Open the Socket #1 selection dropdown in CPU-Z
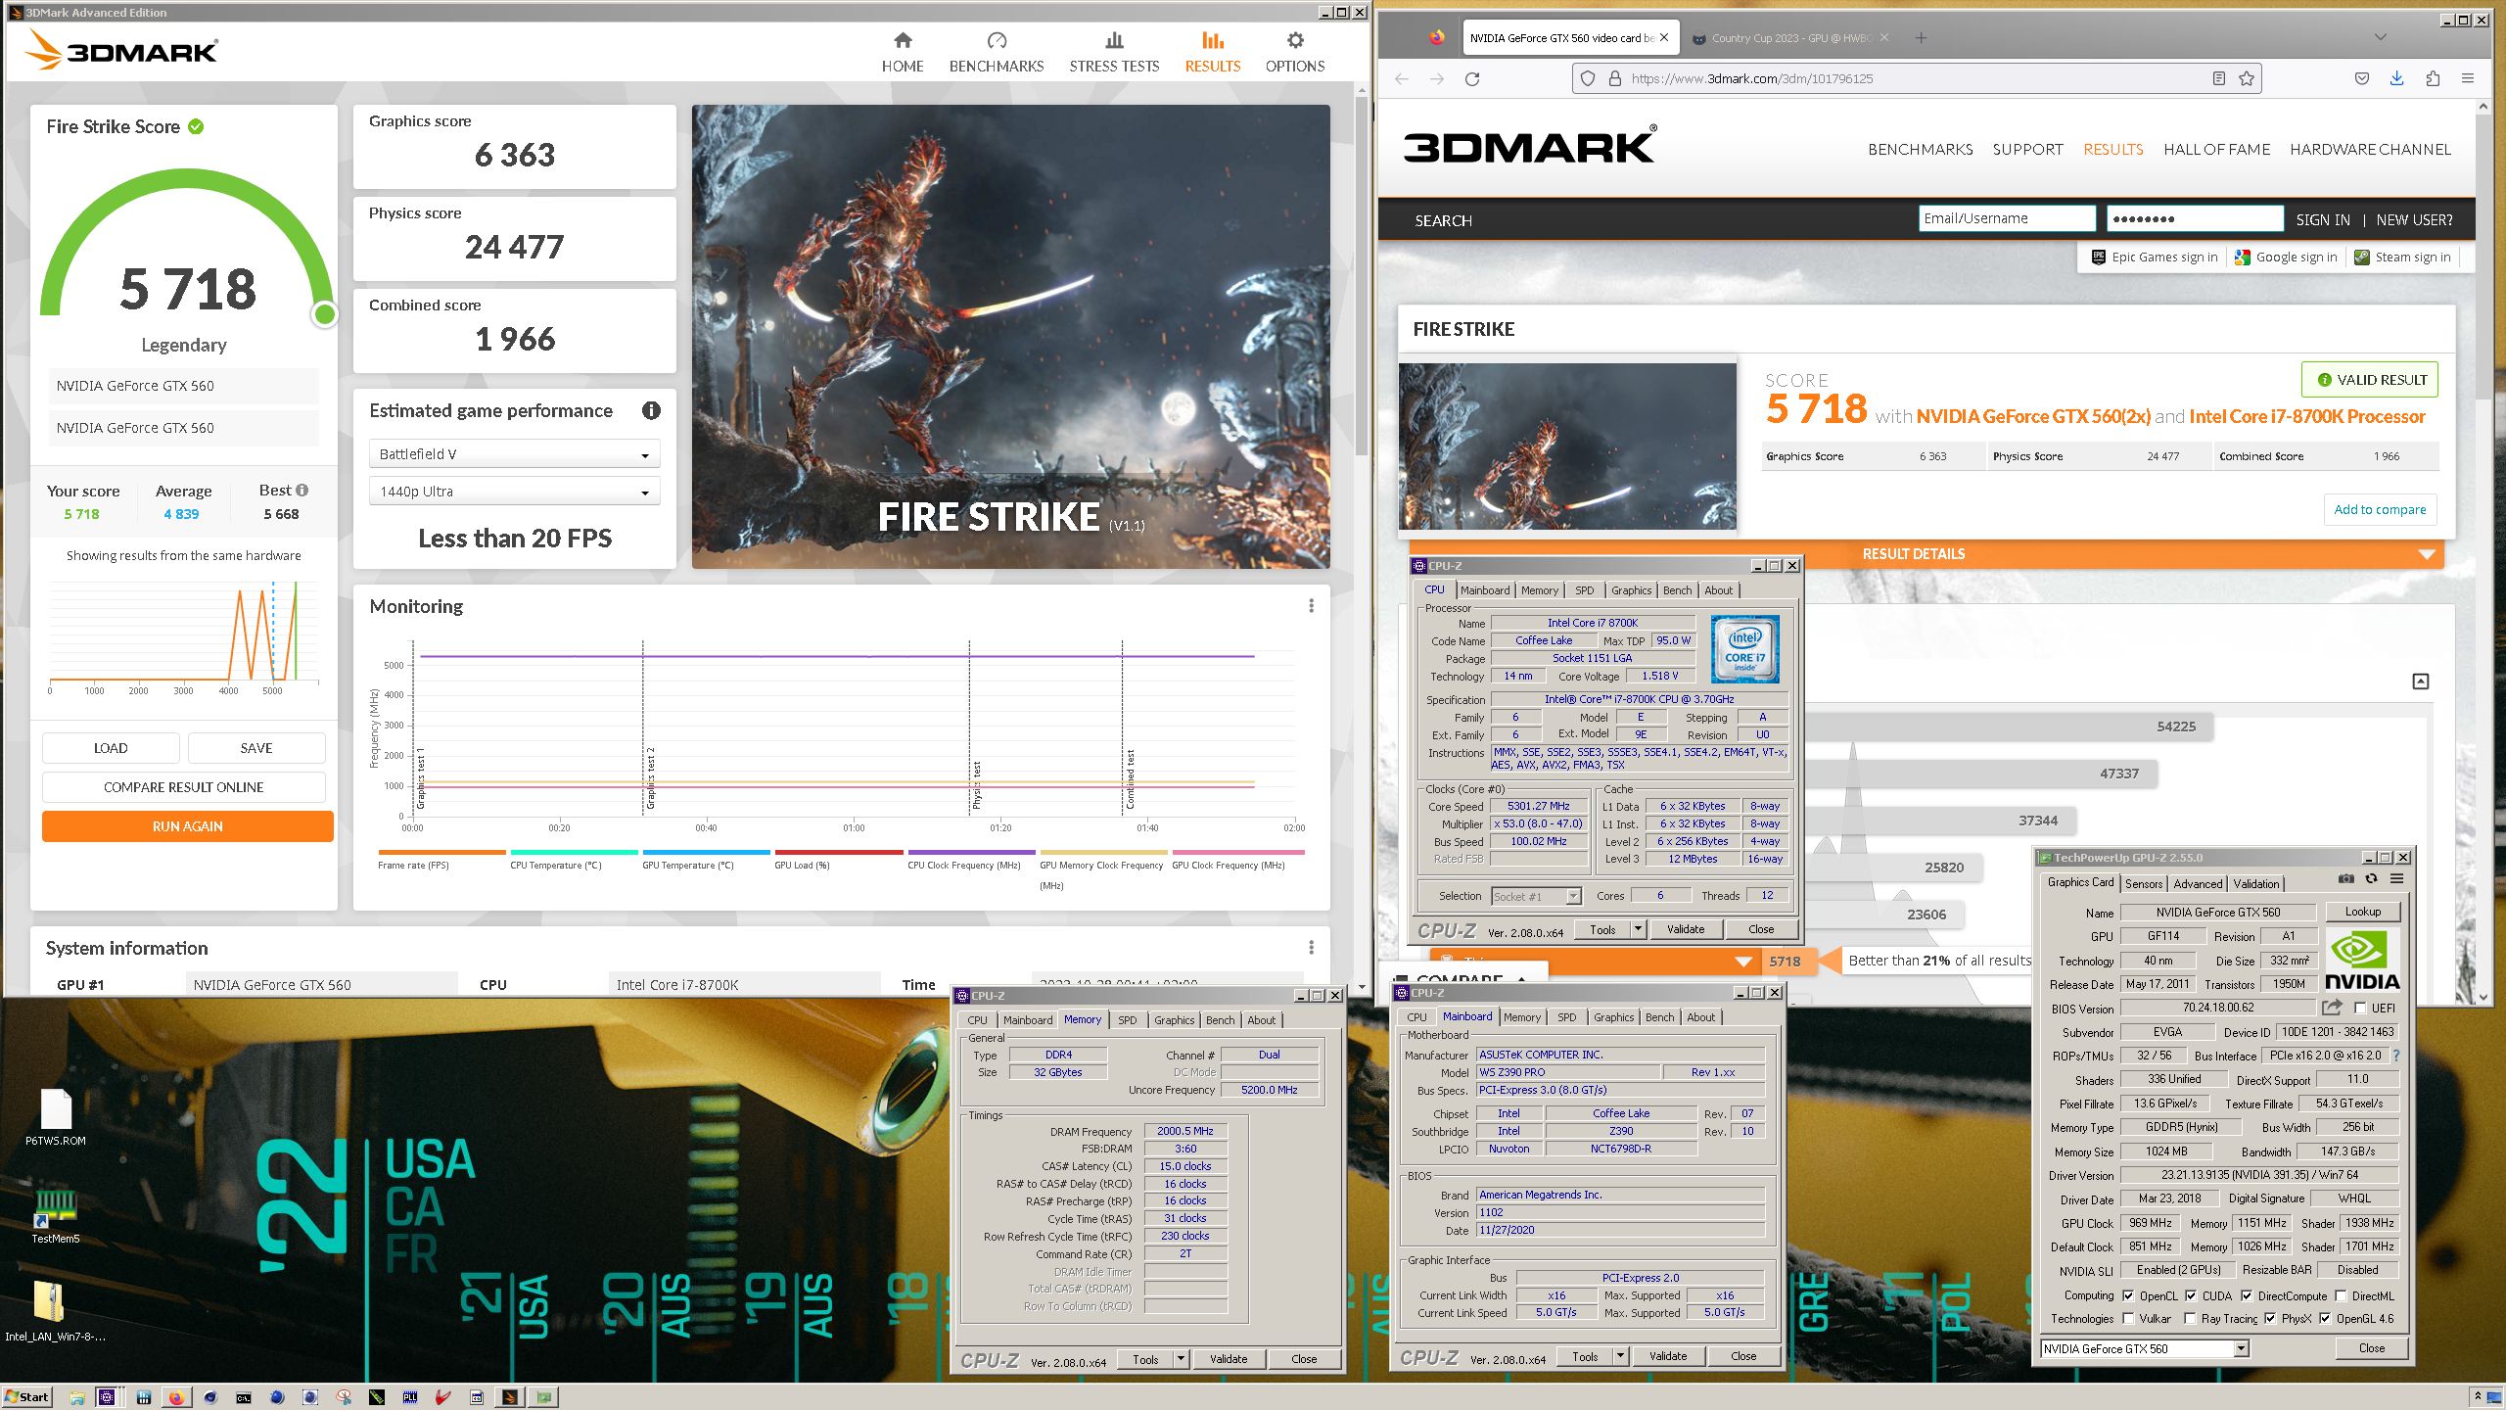The height and width of the screenshot is (1410, 2506). (1536, 896)
